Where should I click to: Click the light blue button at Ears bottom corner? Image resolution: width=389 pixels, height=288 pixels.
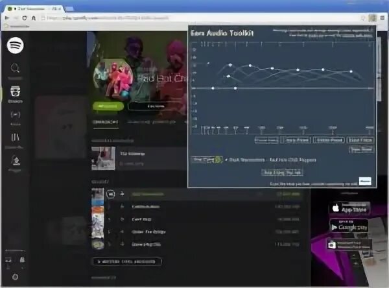coord(365,181)
